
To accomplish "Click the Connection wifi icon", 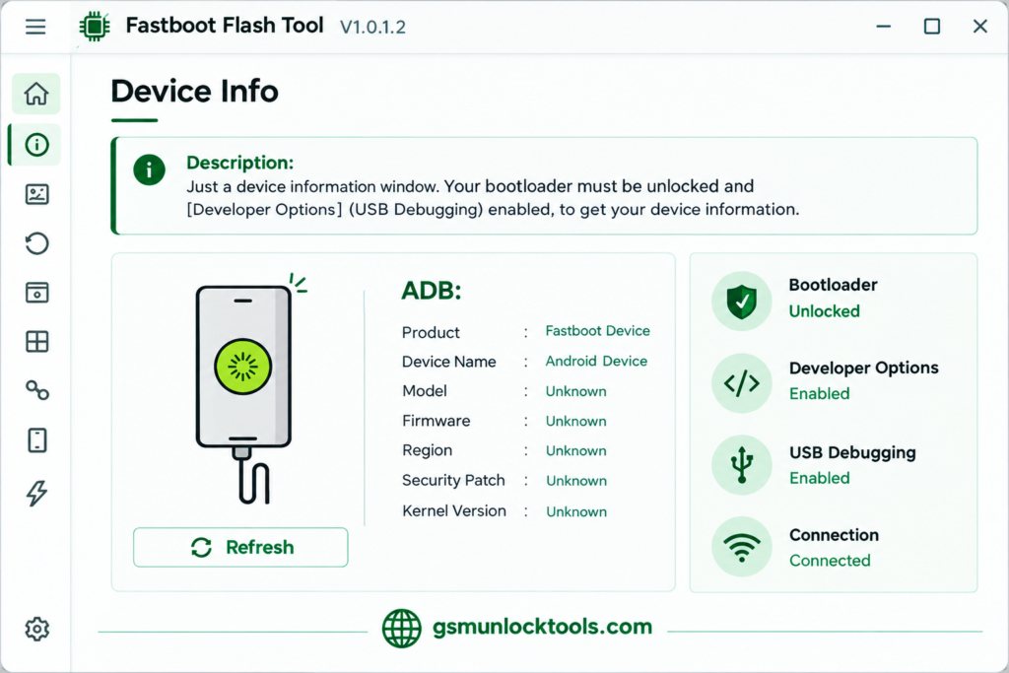I will 741,547.
